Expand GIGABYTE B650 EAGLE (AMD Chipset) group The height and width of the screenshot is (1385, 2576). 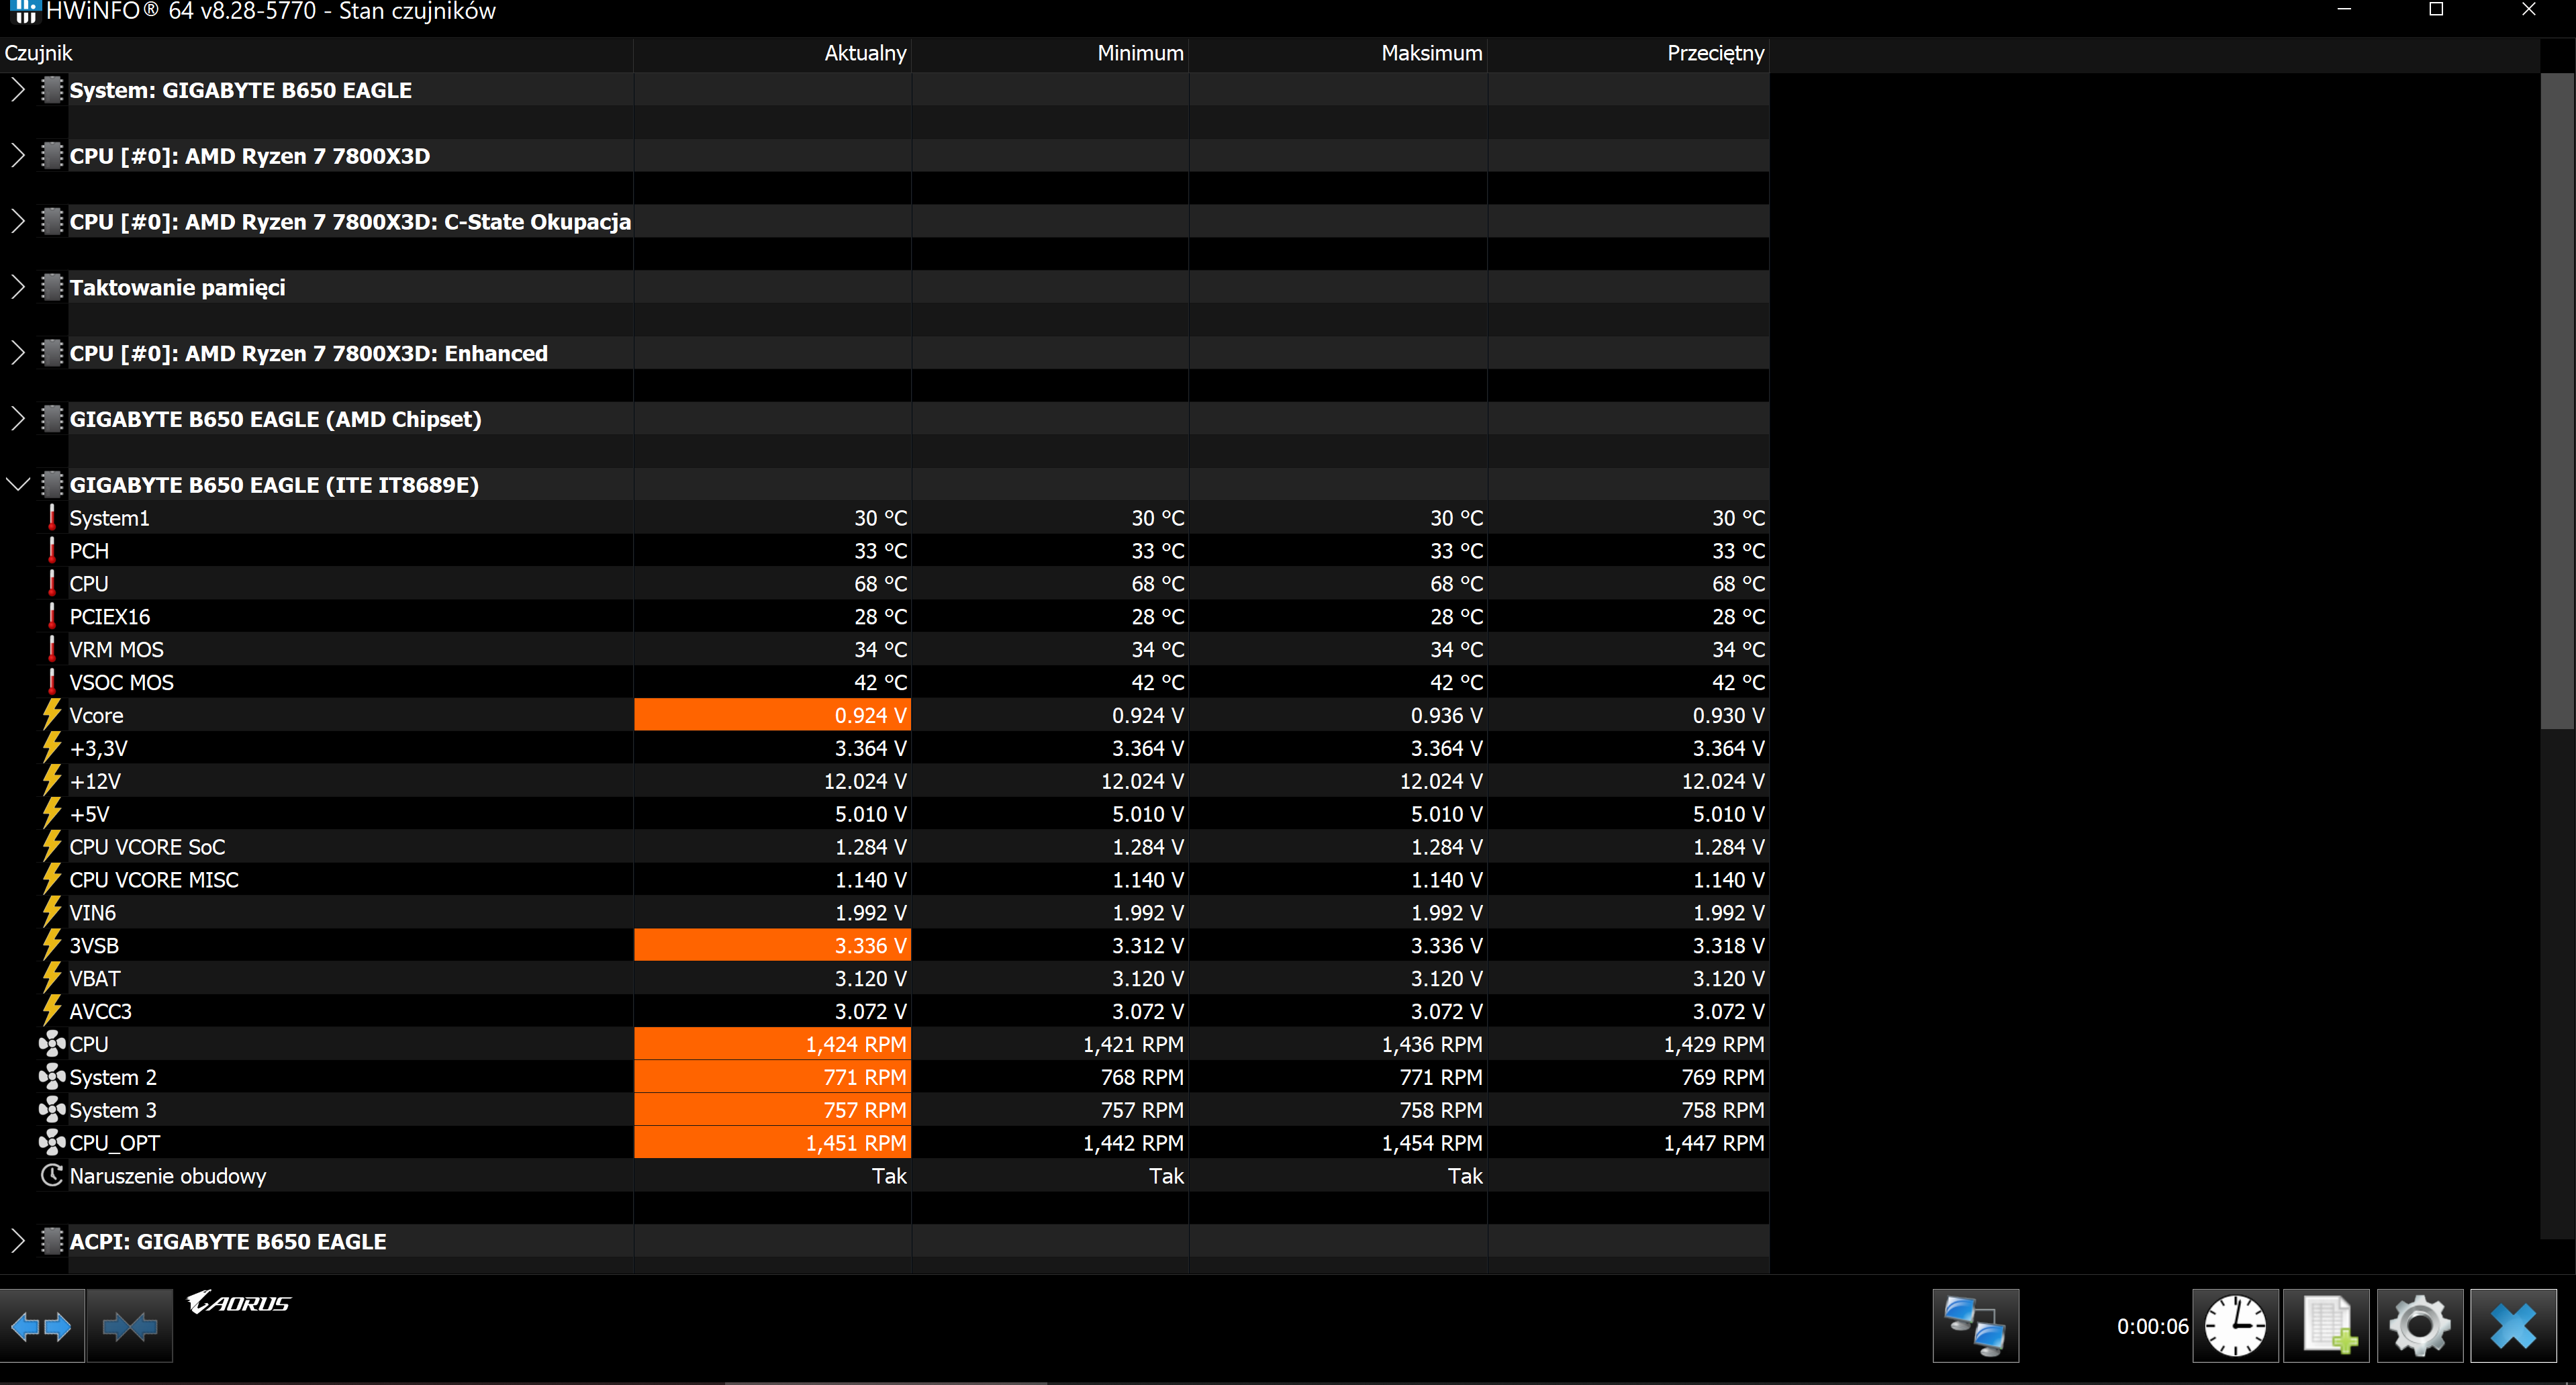[x=17, y=418]
